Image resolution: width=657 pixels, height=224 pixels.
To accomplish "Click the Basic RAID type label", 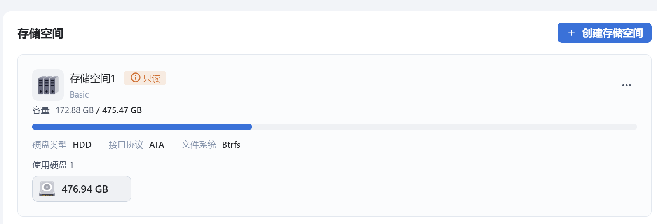I will (x=79, y=95).
